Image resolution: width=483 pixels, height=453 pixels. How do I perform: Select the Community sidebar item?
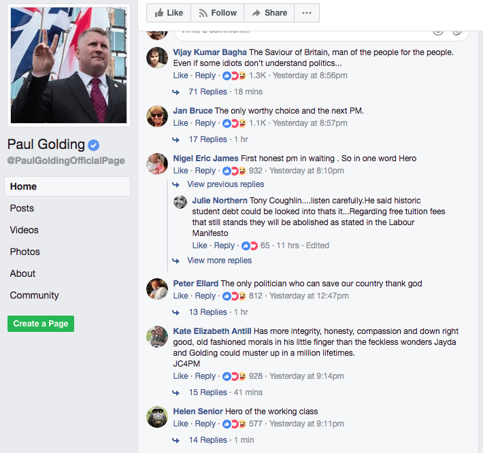tap(34, 295)
